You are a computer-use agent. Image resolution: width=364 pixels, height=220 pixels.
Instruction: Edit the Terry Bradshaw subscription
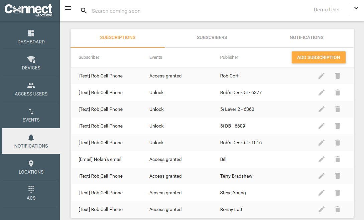pos(322,176)
